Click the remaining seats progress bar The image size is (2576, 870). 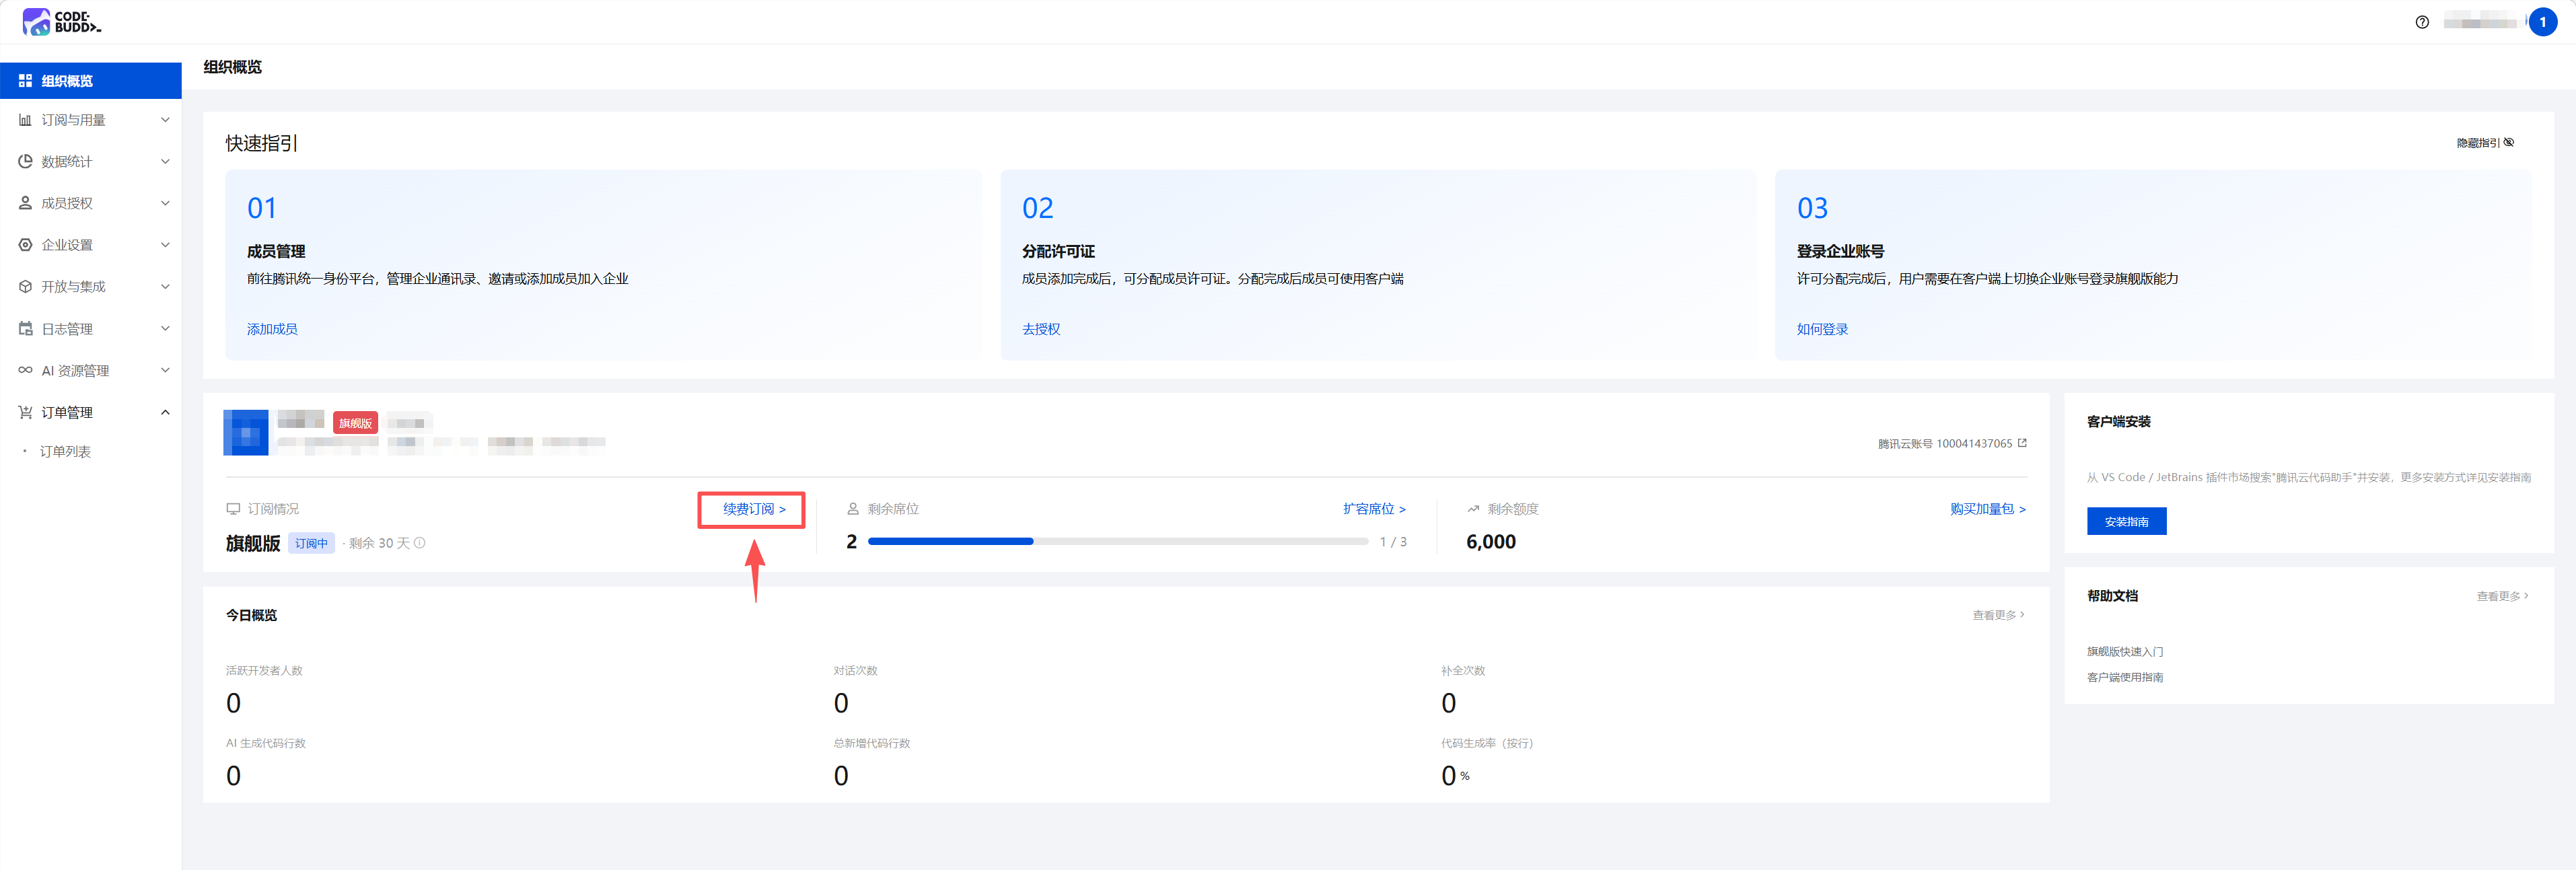pyautogui.click(x=1117, y=541)
